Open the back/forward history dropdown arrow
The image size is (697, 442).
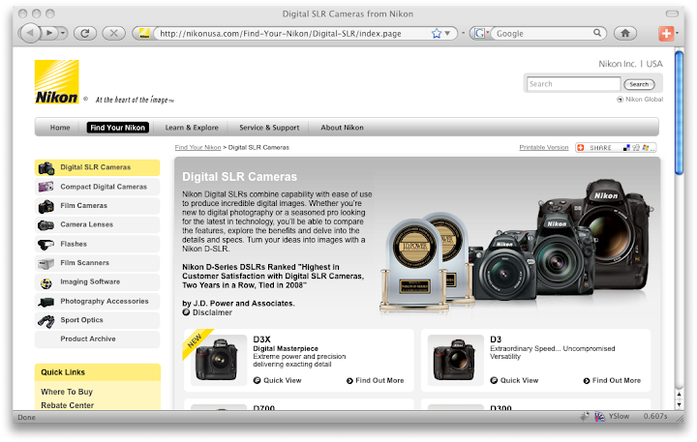point(63,33)
